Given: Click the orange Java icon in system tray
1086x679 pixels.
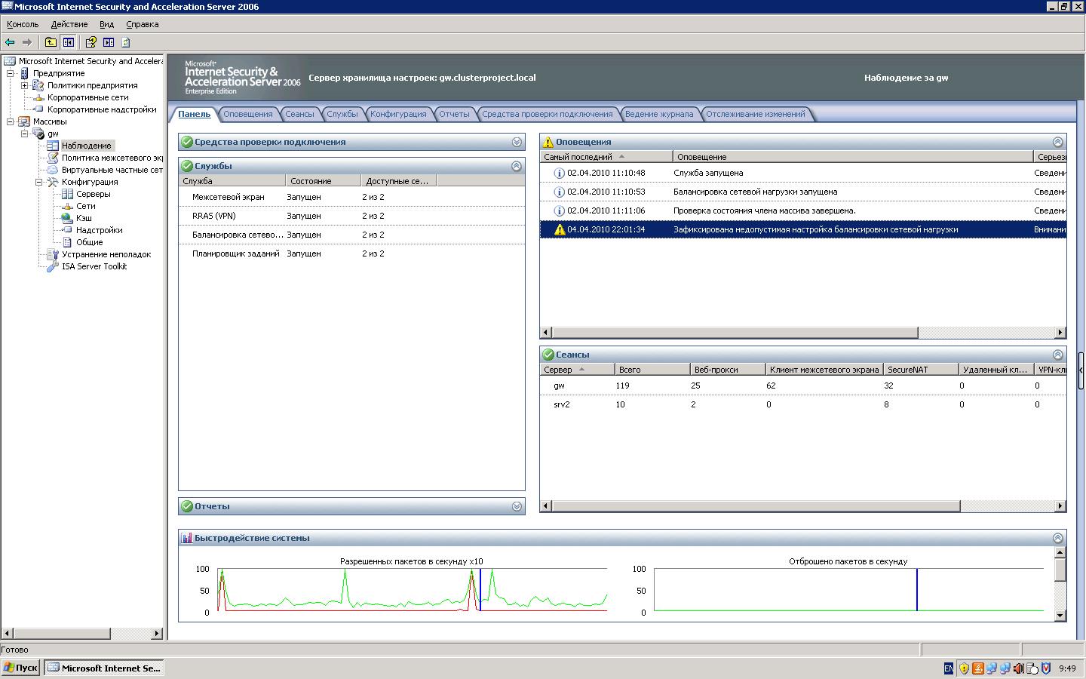Looking at the screenshot, I should point(977,668).
